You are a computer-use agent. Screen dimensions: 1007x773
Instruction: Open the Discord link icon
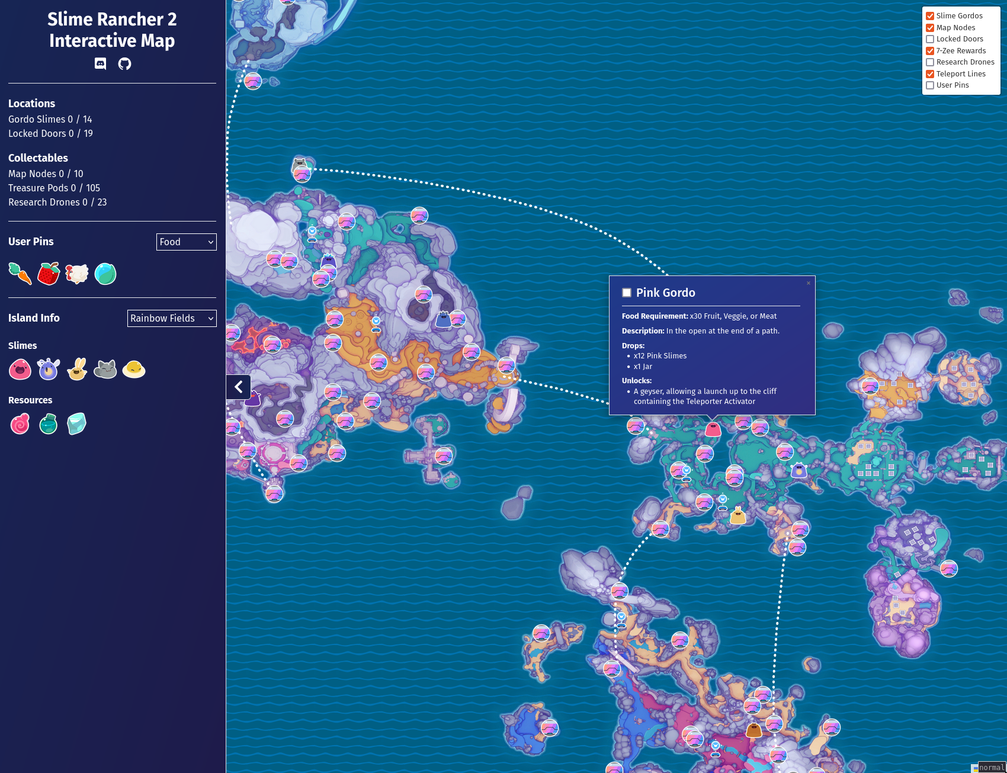101,63
